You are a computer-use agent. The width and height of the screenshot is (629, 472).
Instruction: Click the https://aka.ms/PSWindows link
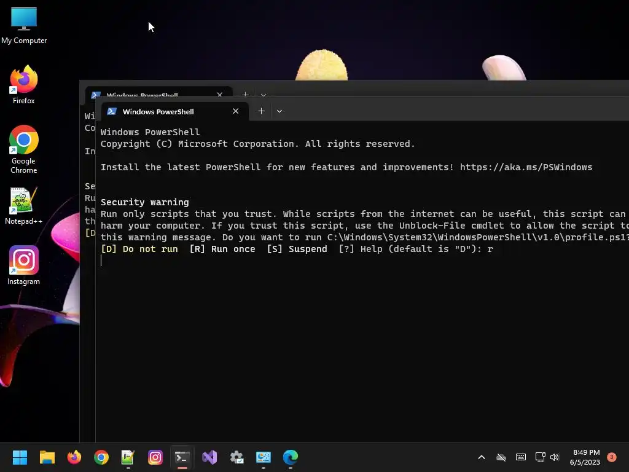click(x=526, y=167)
